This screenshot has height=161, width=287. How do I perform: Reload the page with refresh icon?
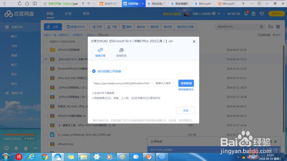coord(20,3)
